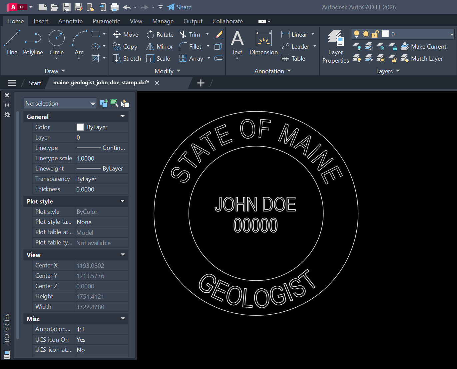
Task: Switch to the Start tab
Action: (x=35, y=83)
